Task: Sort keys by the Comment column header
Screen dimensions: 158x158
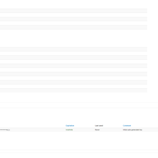Action: 127,126
